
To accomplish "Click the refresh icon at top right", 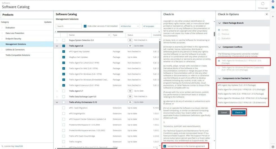I will pyautogui.click(x=263, y=4).
